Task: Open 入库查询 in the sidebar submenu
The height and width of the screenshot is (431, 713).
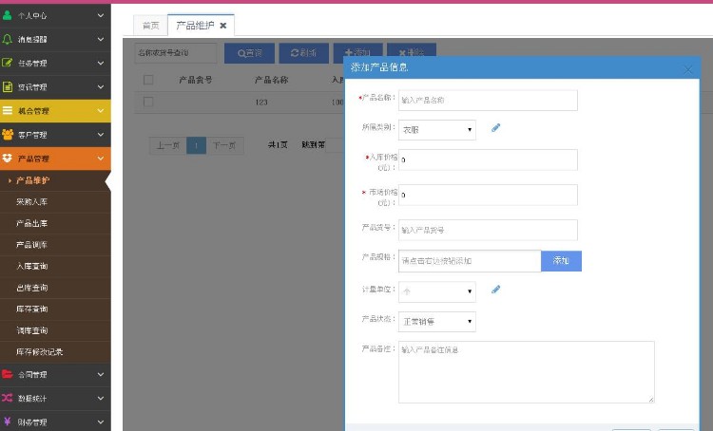Action: click(x=31, y=266)
